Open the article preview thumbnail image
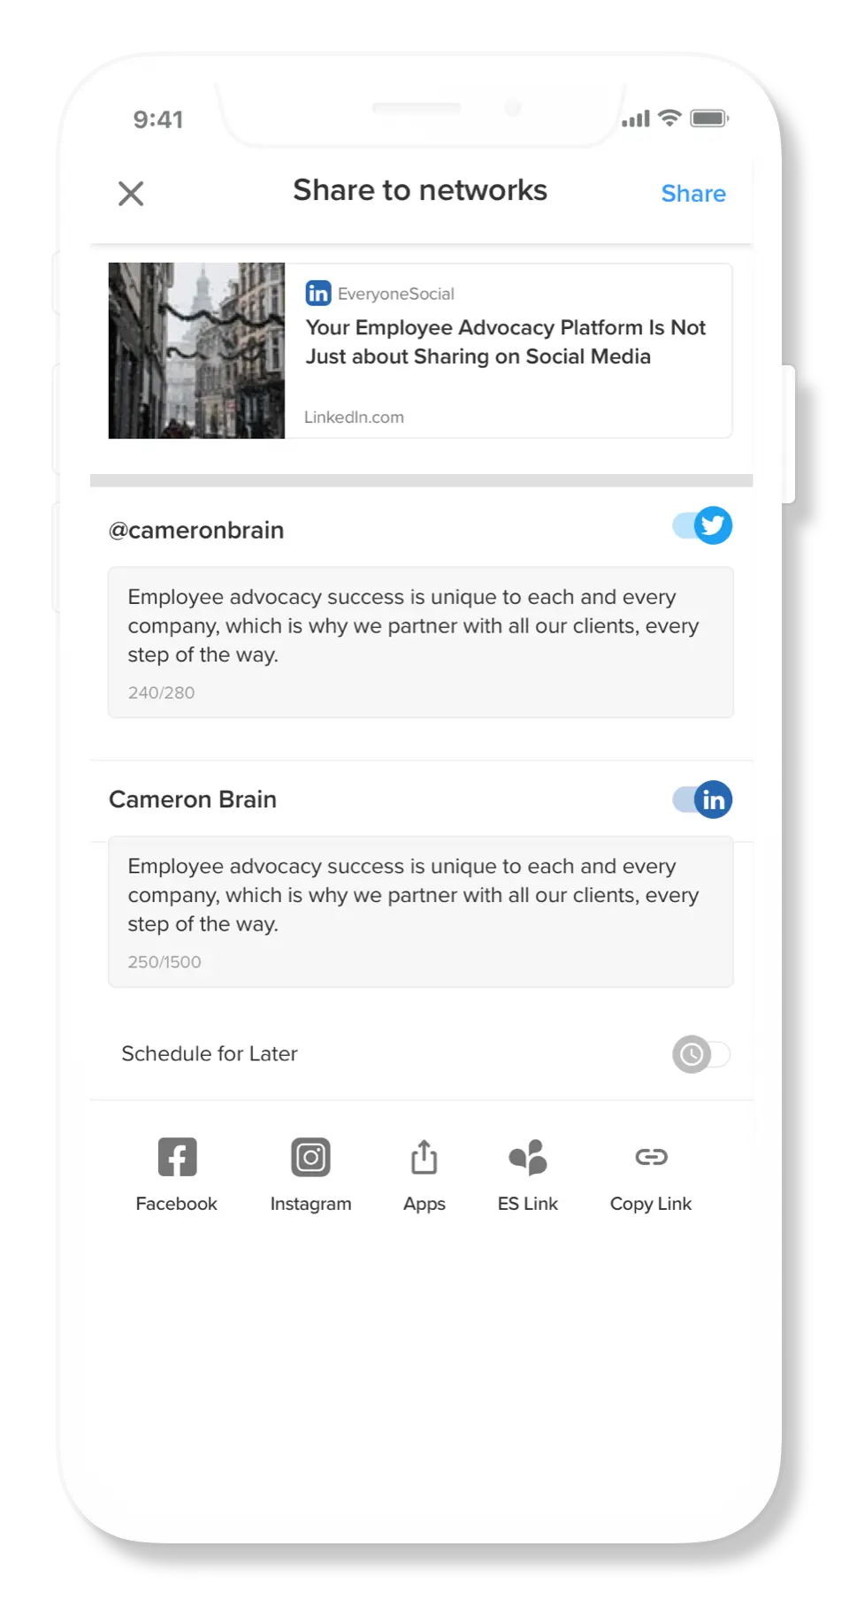The height and width of the screenshot is (1599, 849). point(196,350)
